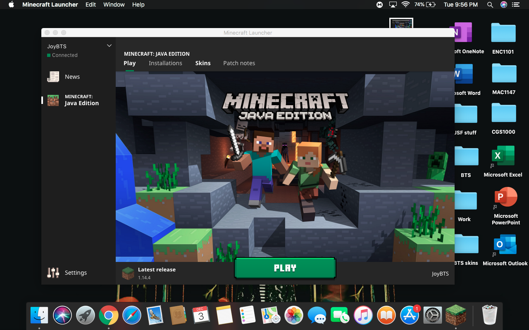Viewport: 529px width, 330px height.
Task: Open the Apple menu
Action: [11, 5]
